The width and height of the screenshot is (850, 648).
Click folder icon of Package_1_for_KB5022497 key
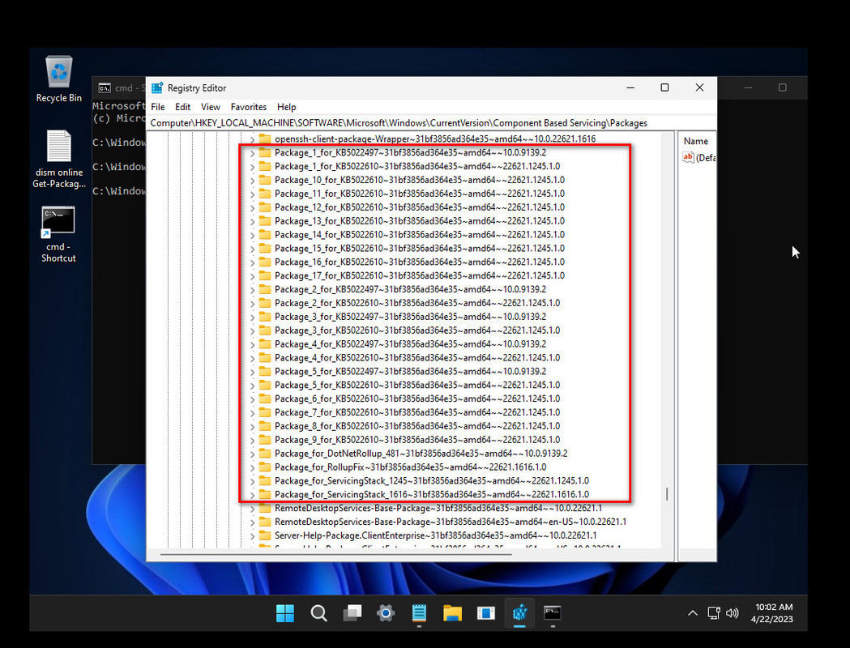(264, 153)
